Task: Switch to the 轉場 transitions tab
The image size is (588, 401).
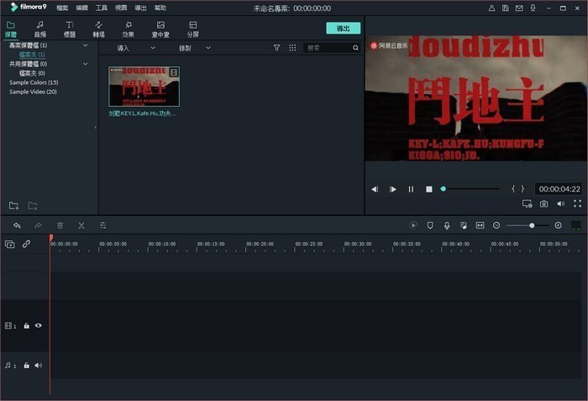Action: pyautogui.click(x=98, y=29)
